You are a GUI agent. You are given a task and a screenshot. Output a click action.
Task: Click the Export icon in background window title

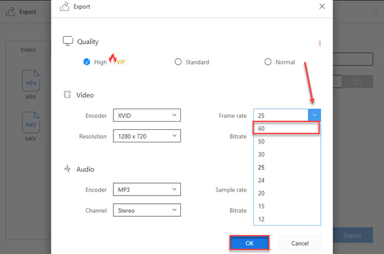(x=10, y=11)
